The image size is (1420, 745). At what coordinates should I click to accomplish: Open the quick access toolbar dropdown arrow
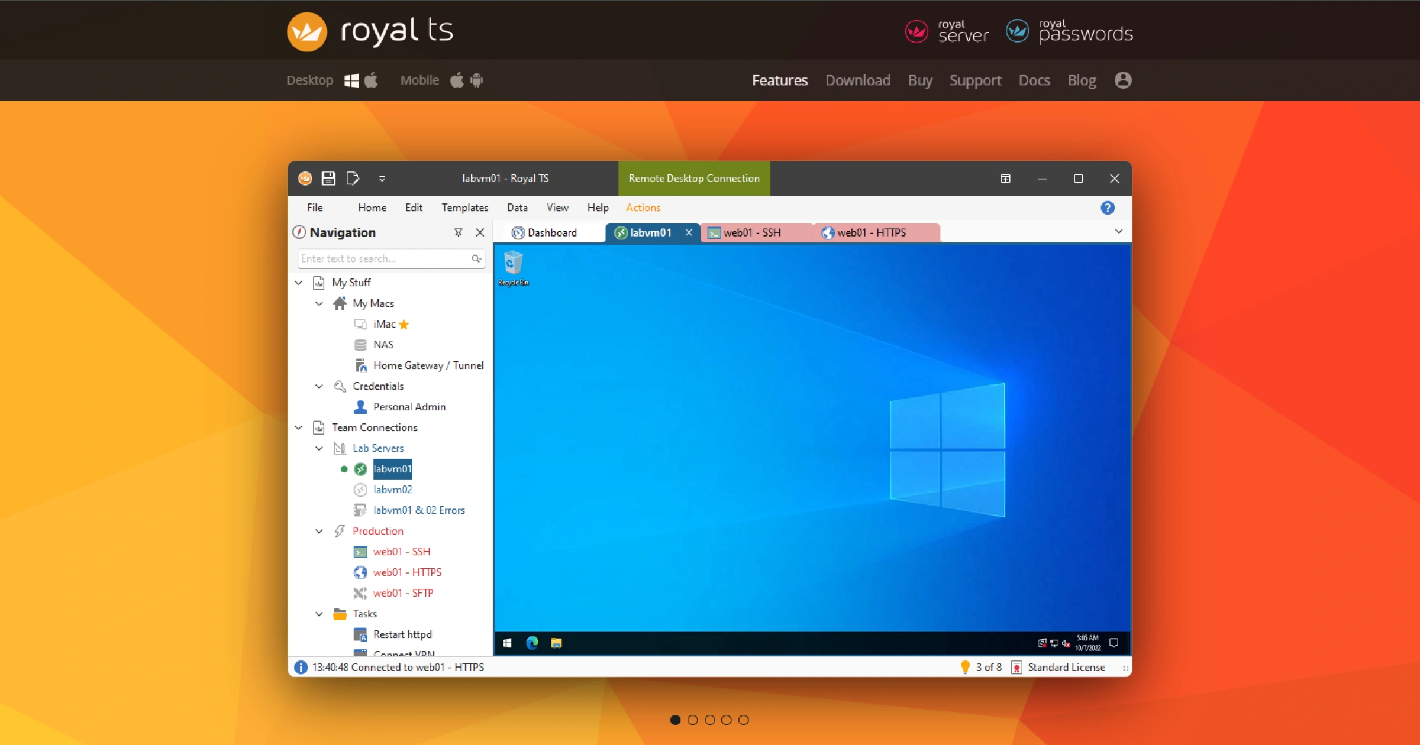coord(382,179)
